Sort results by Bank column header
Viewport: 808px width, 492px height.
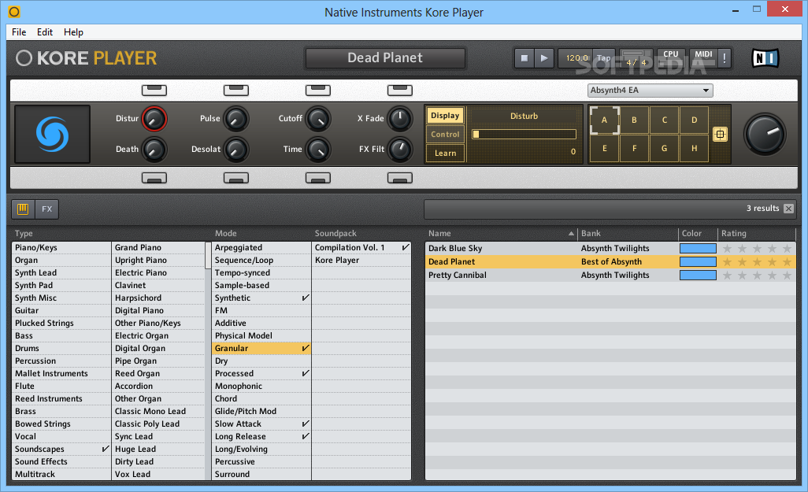pos(628,233)
